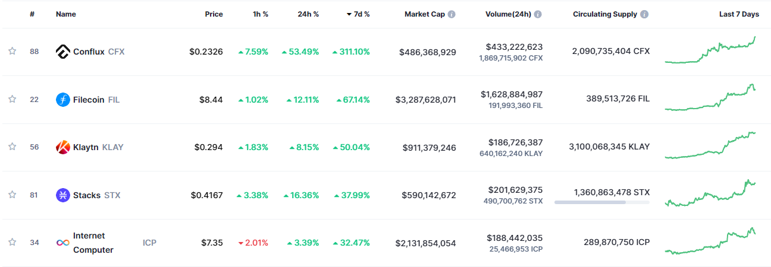Open the Stacks STX coin page
This screenshot has height=267, width=771.
[x=96, y=195]
